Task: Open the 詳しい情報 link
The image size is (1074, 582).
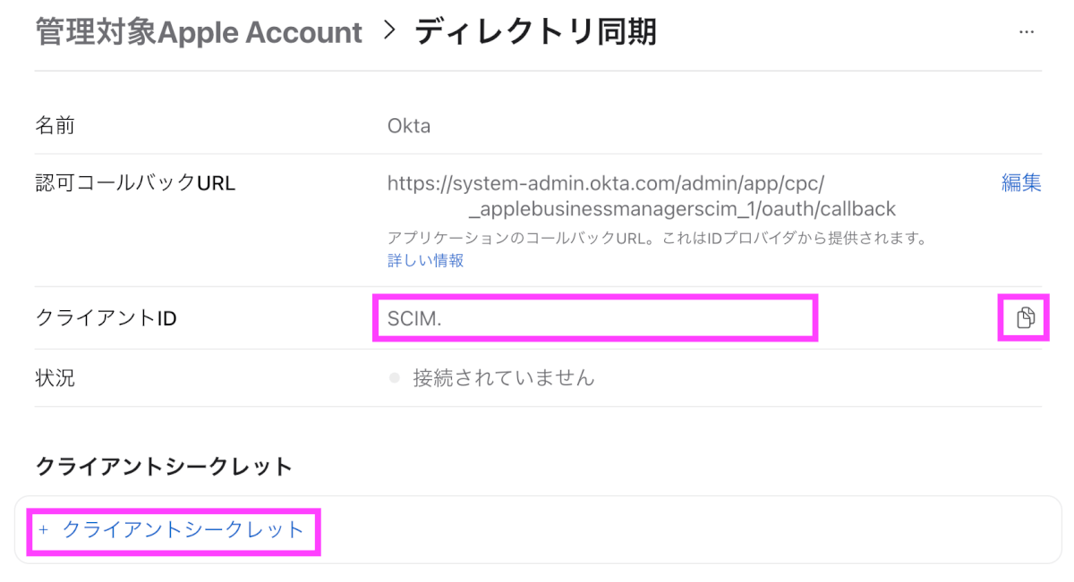Action: (x=425, y=260)
